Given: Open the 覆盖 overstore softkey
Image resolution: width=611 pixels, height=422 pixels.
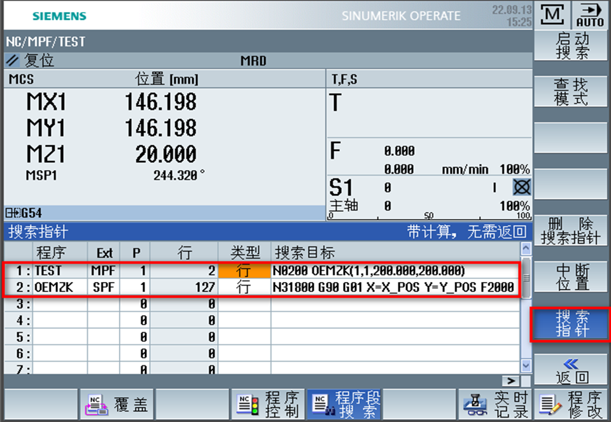Looking at the screenshot, I should click(117, 404).
